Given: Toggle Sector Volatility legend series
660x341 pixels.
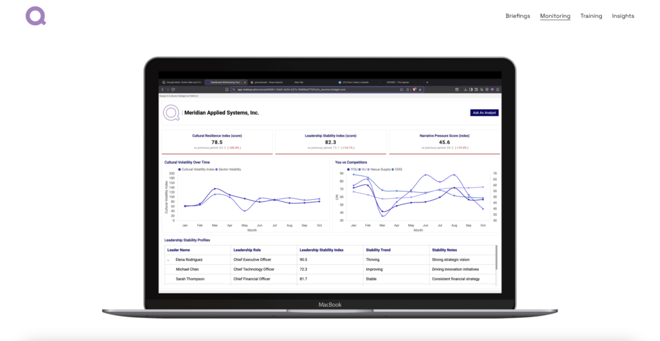Looking at the screenshot, I should (x=229, y=169).
